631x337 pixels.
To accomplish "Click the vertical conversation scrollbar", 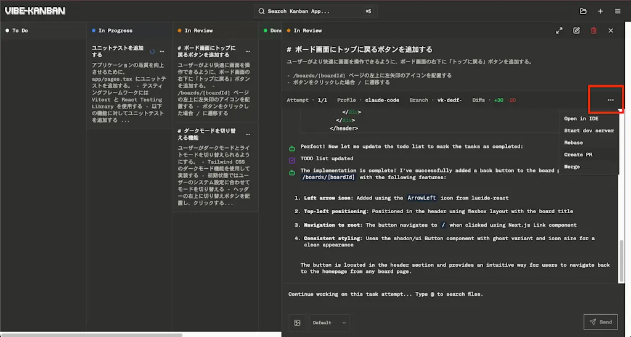I will pyautogui.click(x=621, y=261).
